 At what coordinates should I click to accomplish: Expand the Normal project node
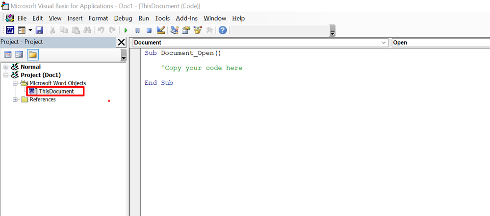click(x=5, y=67)
